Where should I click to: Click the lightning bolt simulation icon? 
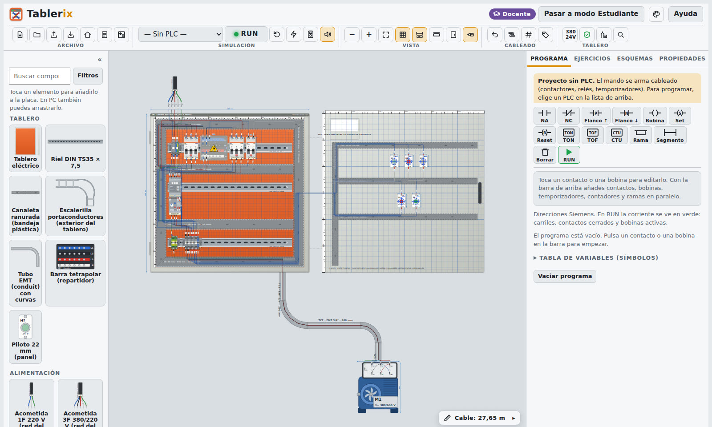point(294,35)
